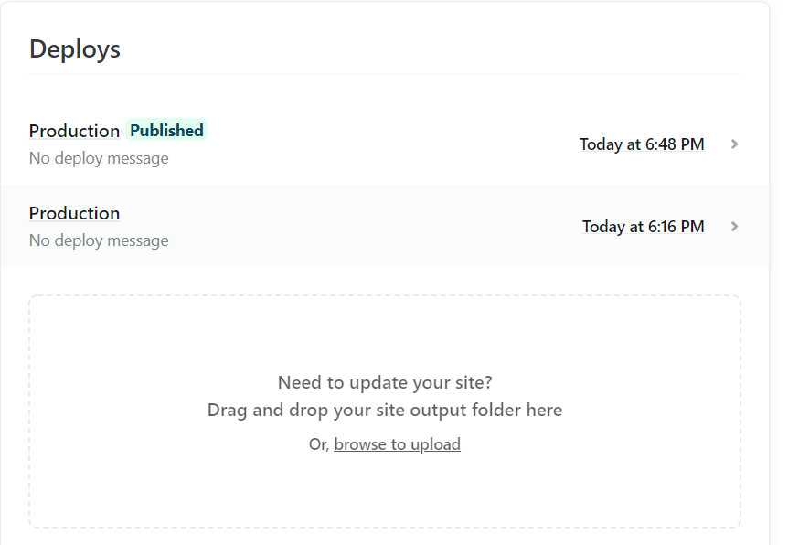This screenshot has height=545, width=788.
Task: Click the divider line beneath Deploys heading
Action: coord(385,74)
